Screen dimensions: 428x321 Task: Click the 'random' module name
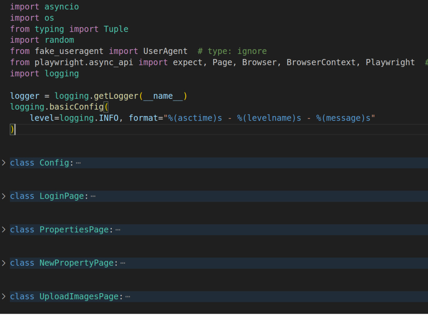(59, 40)
